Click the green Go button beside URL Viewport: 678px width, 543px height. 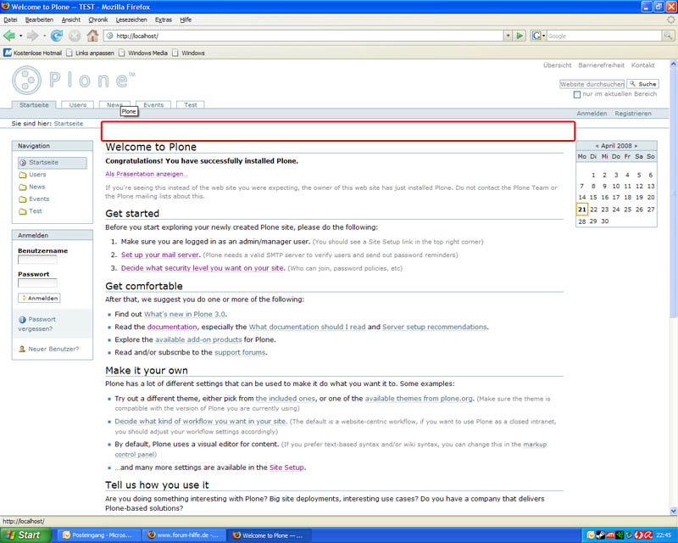click(520, 36)
